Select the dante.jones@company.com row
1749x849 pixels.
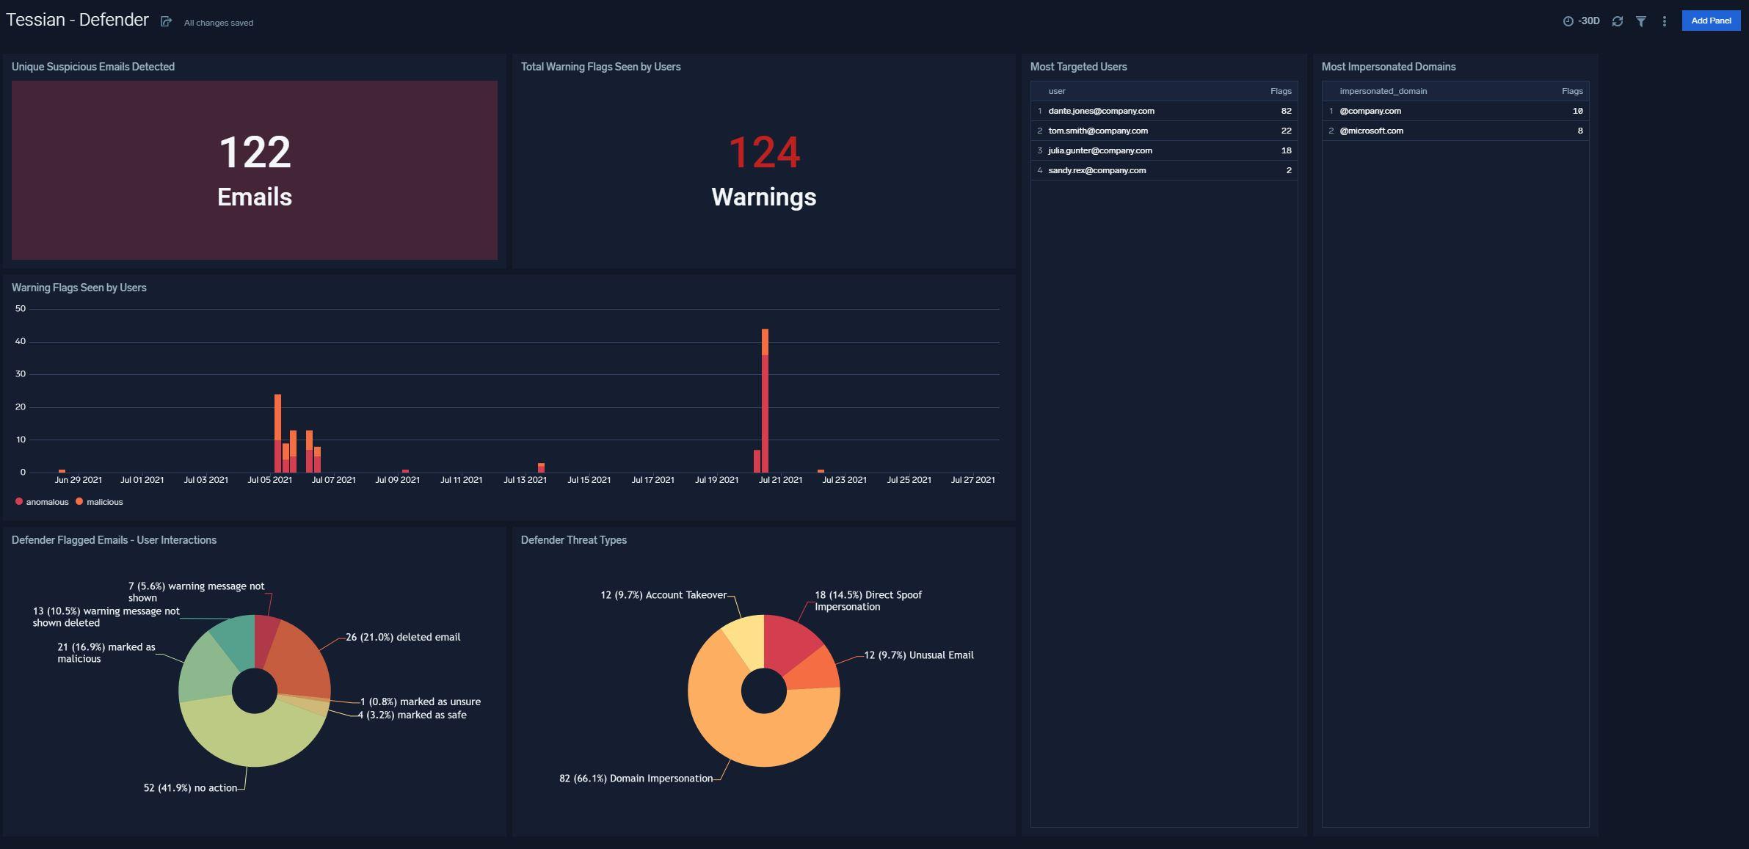click(x=1101, y=111)
